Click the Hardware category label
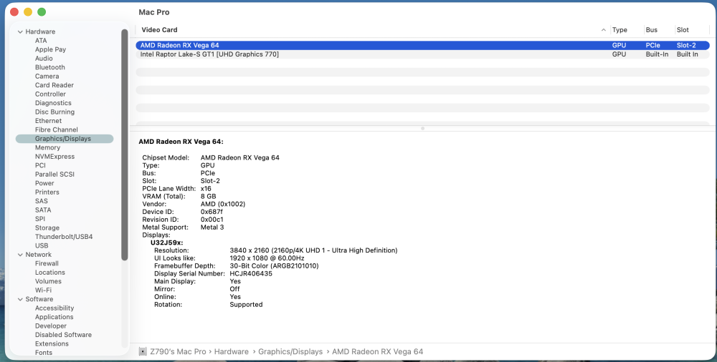Screen dimensions: 717x362 [40, 31]
